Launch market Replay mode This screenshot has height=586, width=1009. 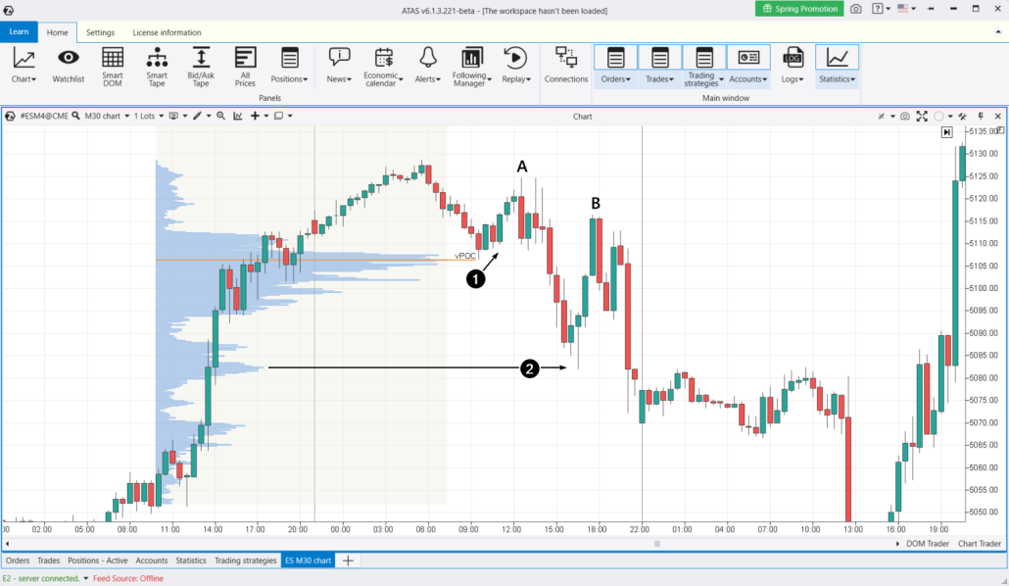point(513,66)
